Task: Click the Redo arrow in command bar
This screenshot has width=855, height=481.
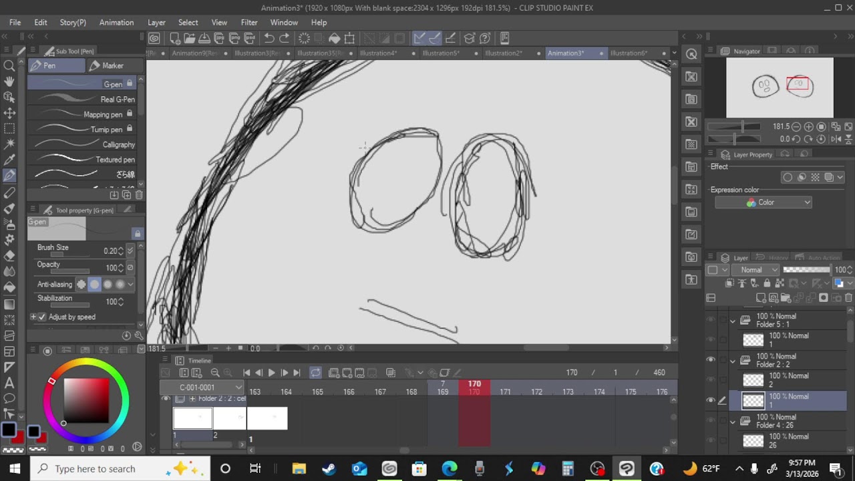Action: coord(284,38)
